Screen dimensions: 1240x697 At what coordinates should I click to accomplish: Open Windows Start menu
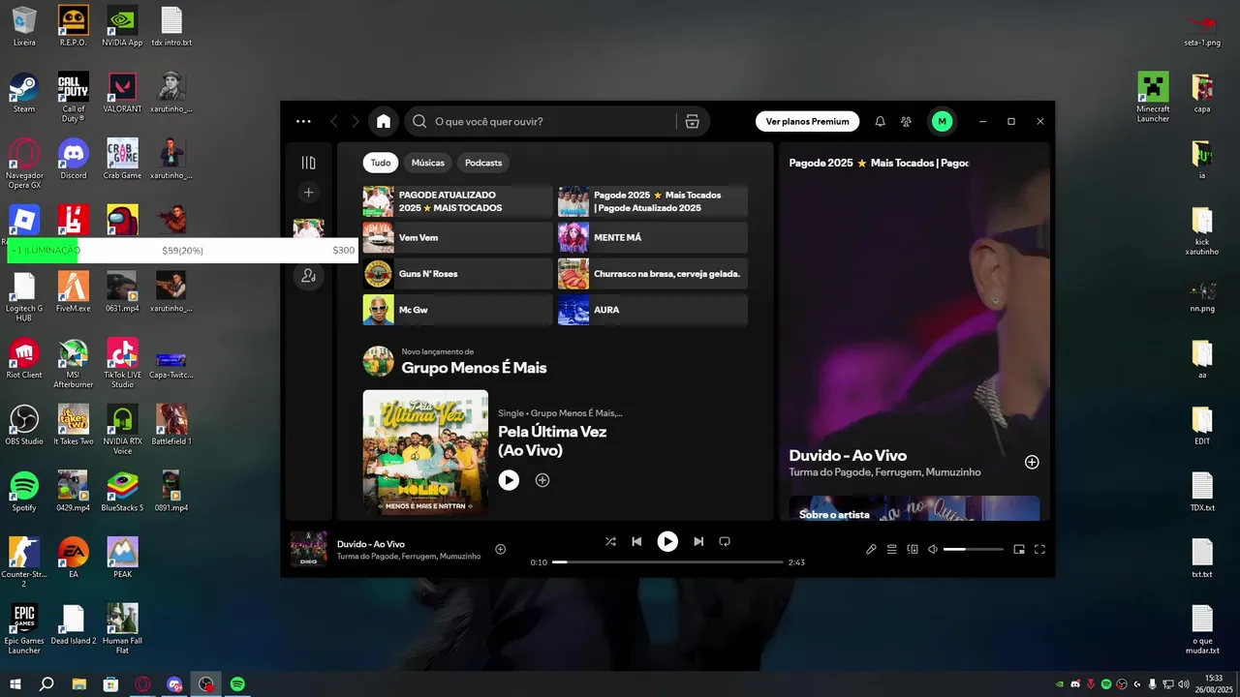(x=15, y=684)
